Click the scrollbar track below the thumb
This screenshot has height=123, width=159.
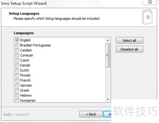pos(108,82)
